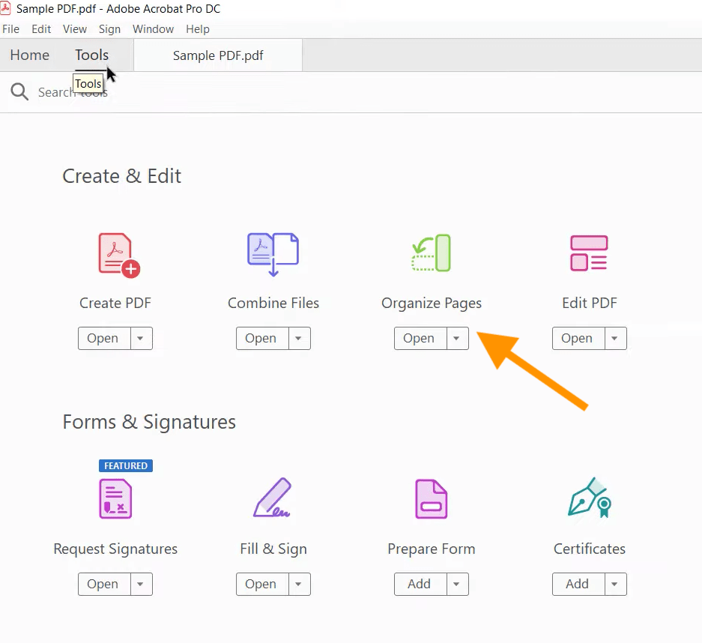The image size is (702, 643).
Task: Click the Edit PDF tool icon
Action: pyautogui.click(x=589, y=253)
